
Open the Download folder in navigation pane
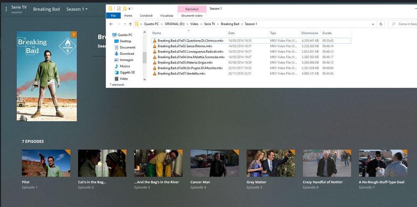click(x=127, y=54)
